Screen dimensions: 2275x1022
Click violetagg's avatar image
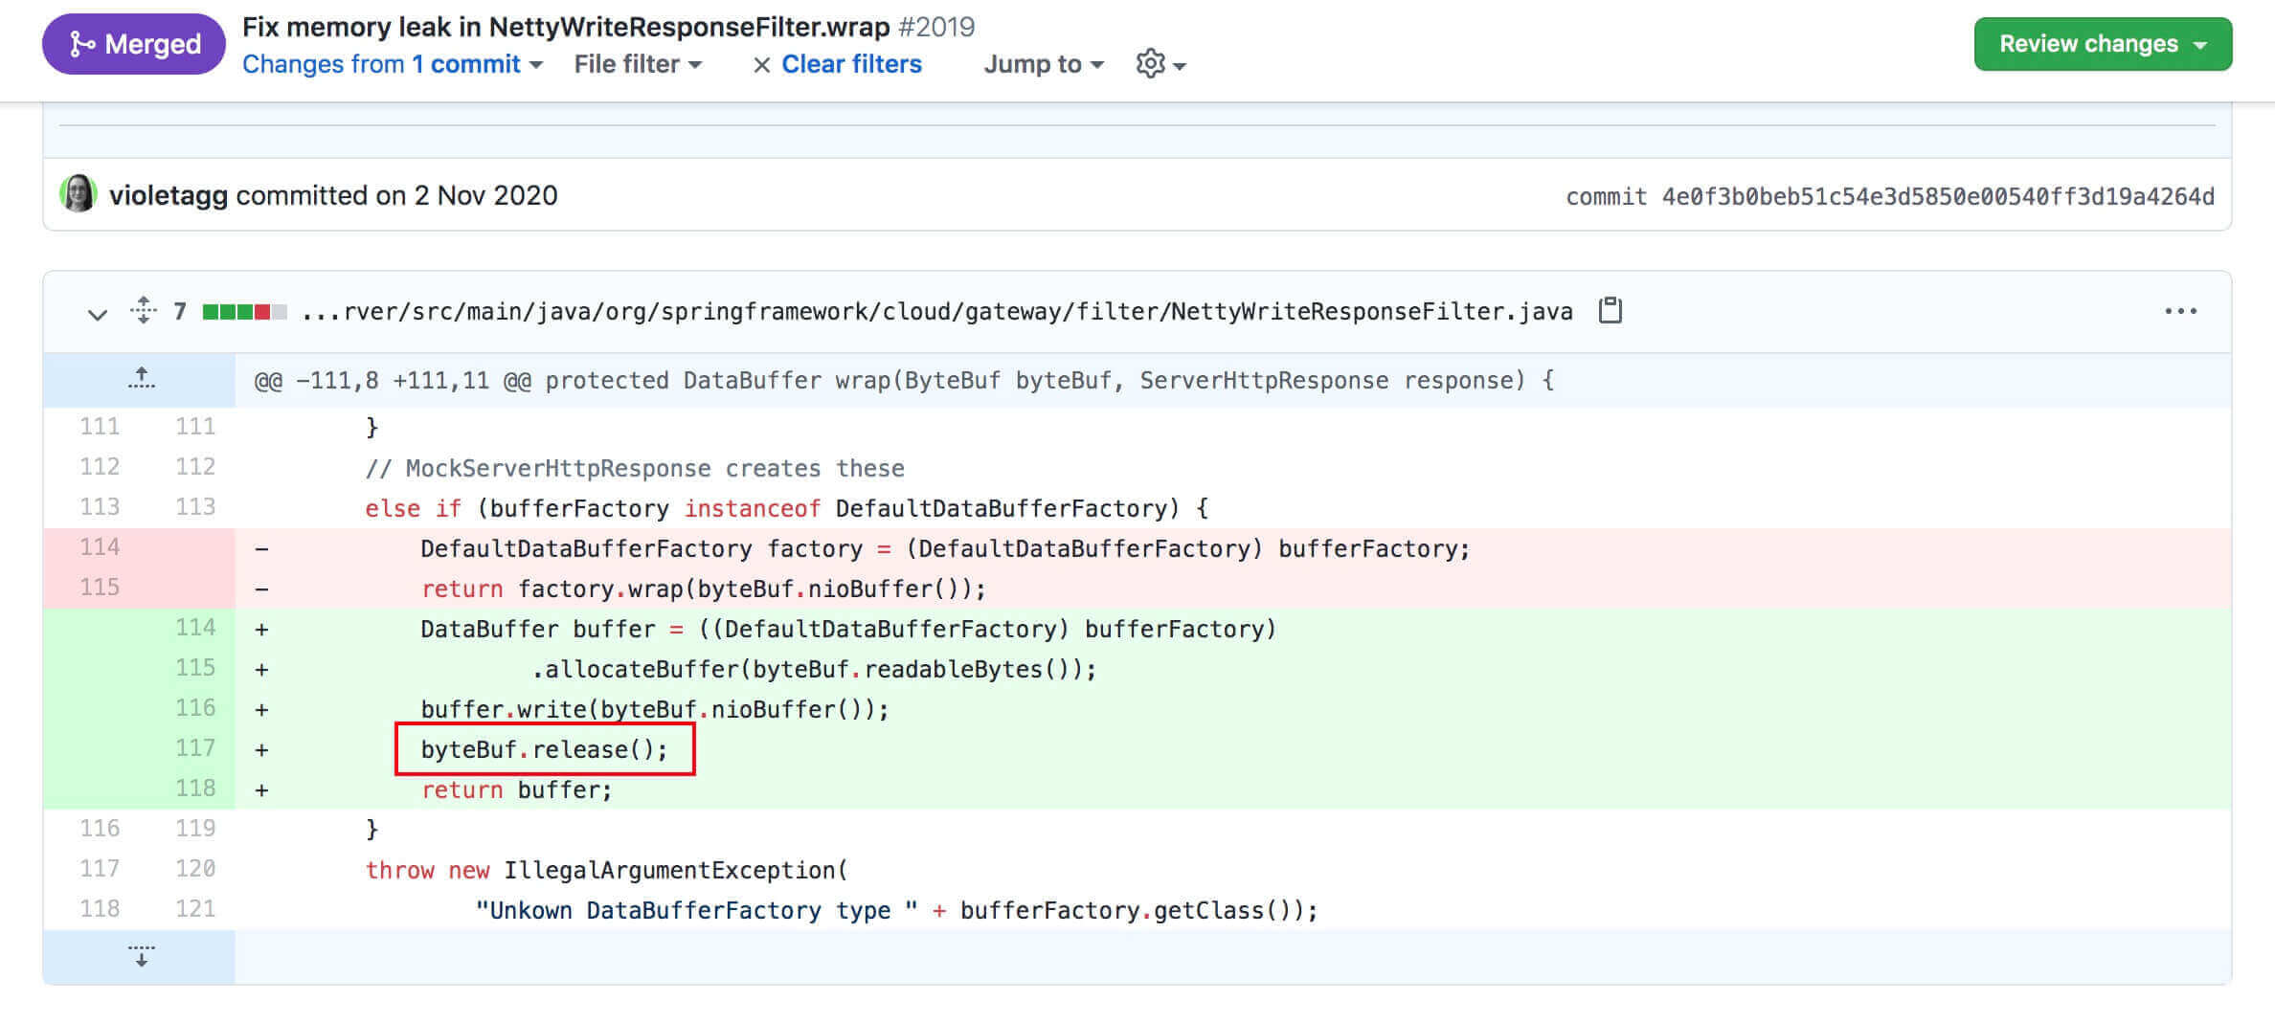79,194
